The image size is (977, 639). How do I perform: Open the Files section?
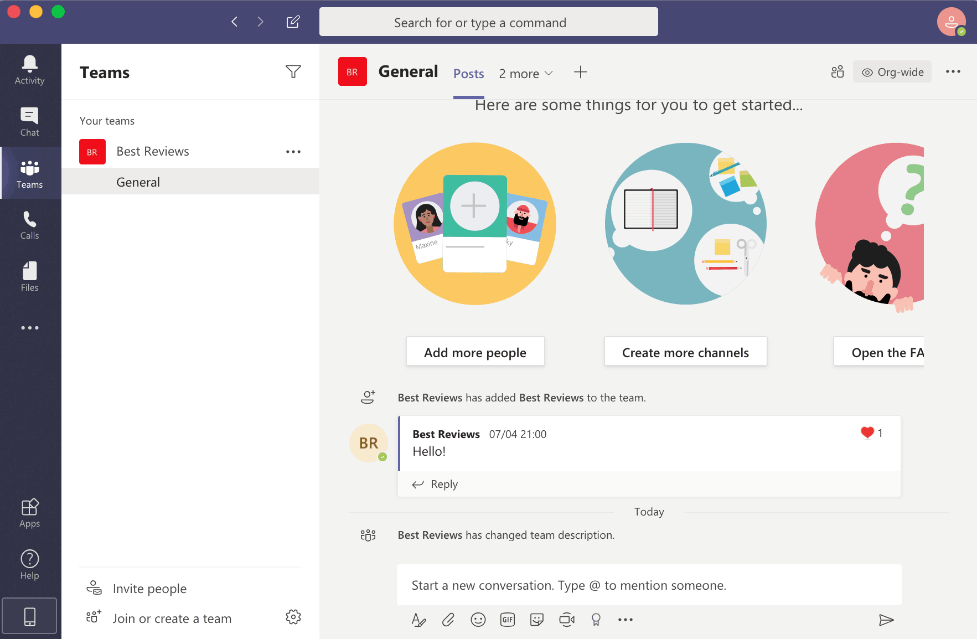(29, 275)
